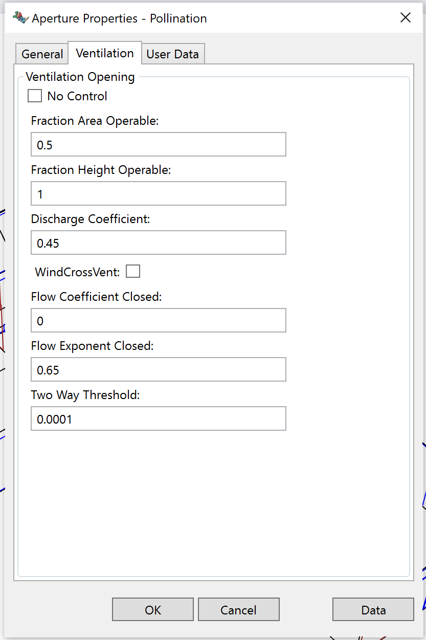Screen dimensions: 426x640
Task: Click the Ventilation Opening group title
Action: (80, 77)
